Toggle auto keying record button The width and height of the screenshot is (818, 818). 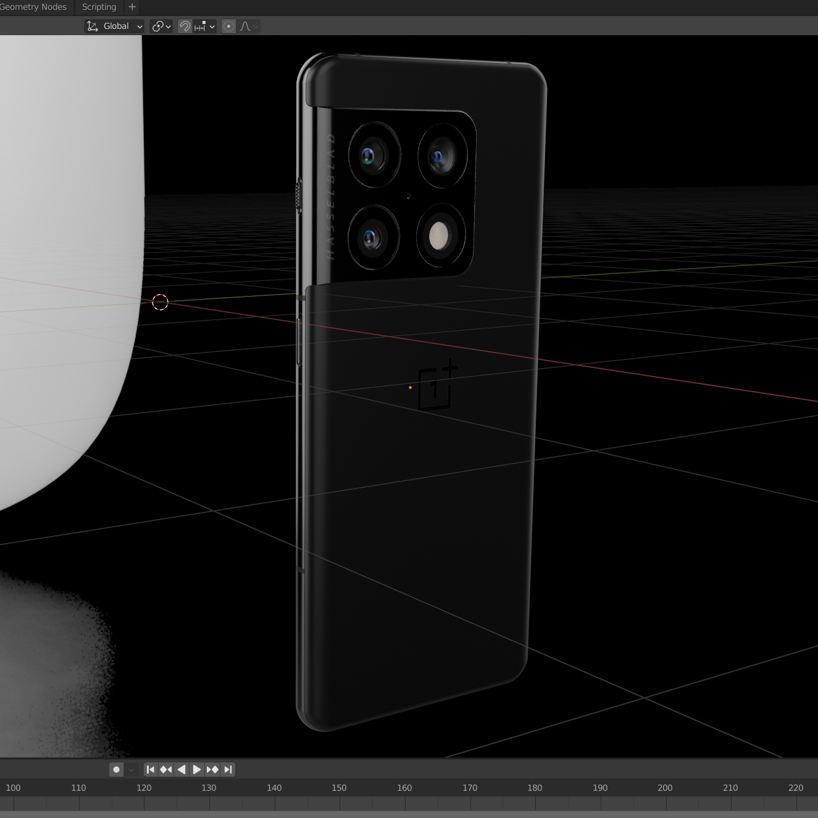coord(116,769)
